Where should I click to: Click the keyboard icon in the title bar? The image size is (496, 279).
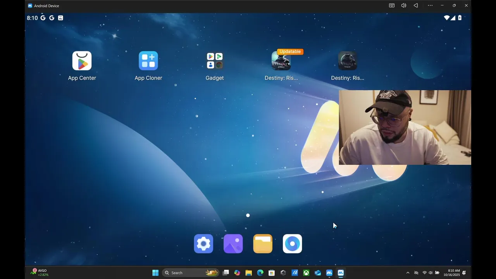coord(392,5)
